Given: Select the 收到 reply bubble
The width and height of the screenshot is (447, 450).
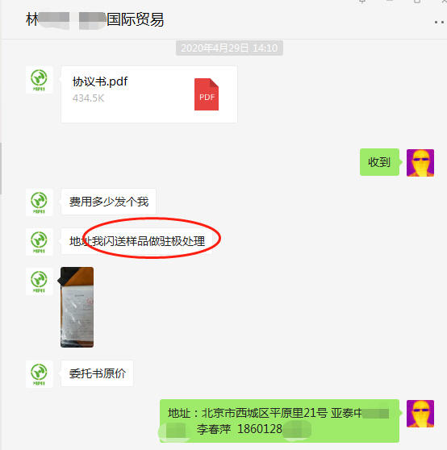Looking at the screenshot, I should click(x=379, y=162).
